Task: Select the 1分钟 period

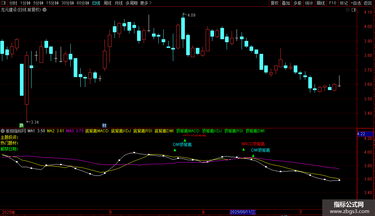Action: (x=25, y=3)
